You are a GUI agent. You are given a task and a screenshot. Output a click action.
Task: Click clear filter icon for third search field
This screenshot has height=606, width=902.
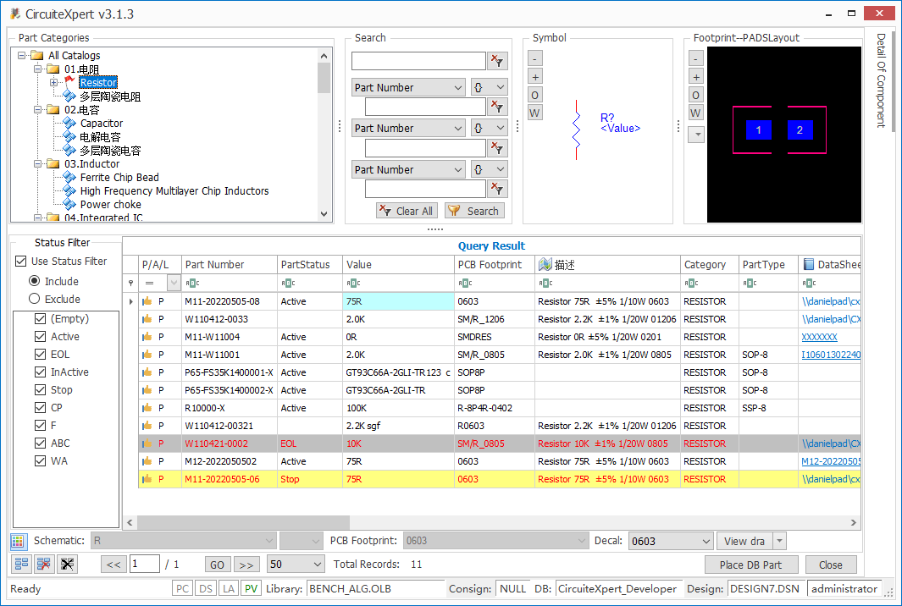point(497,148)
